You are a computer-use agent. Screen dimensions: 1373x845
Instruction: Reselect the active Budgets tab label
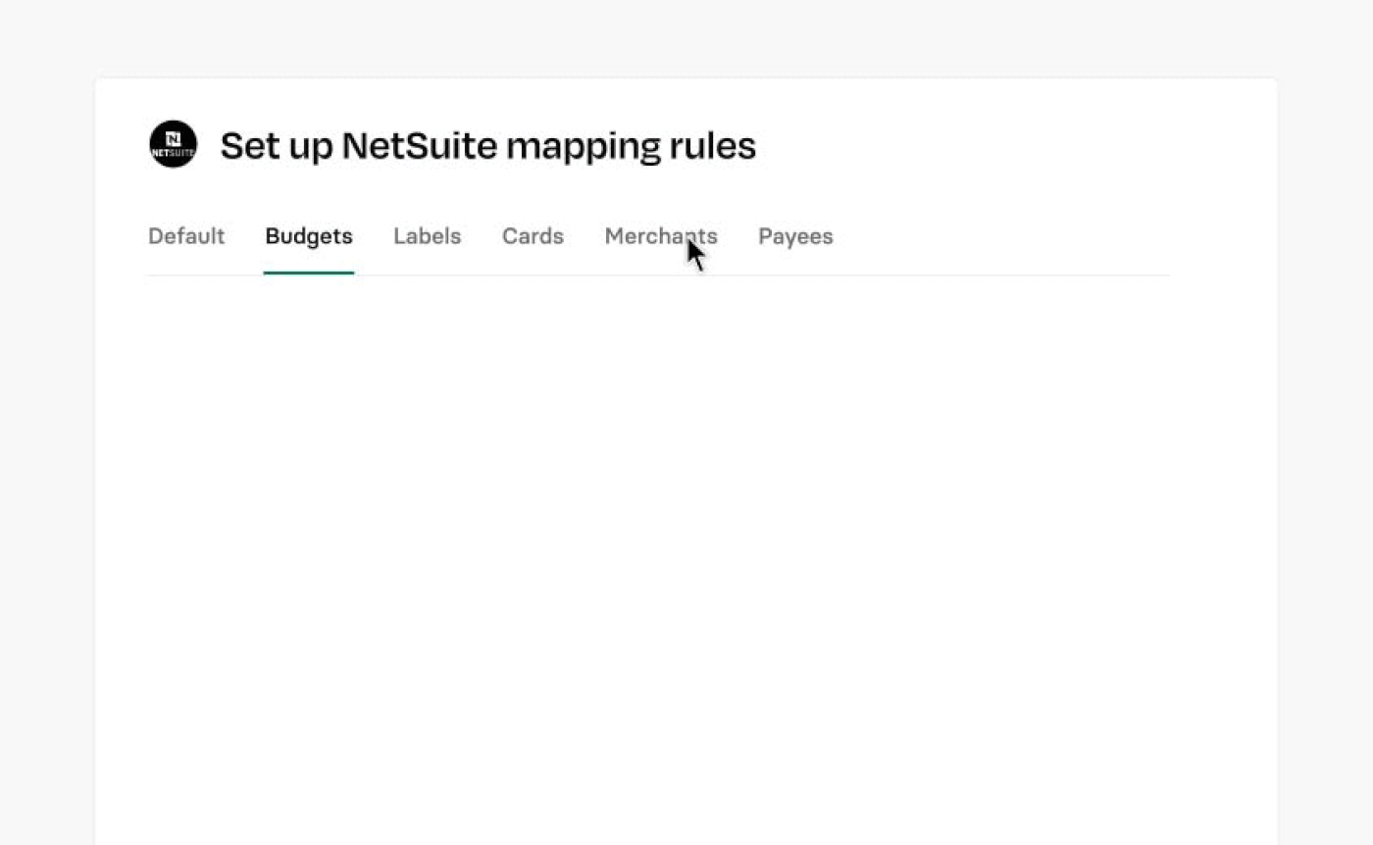[309, 236]
